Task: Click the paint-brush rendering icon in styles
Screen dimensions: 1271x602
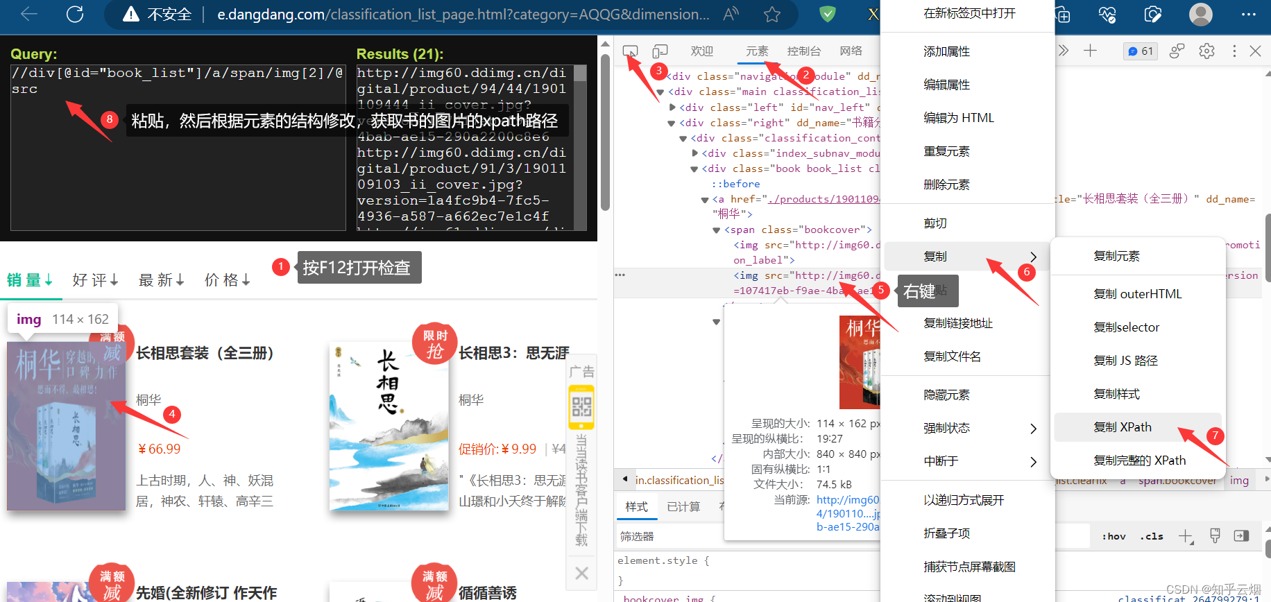Action: tap(1215, 536)
